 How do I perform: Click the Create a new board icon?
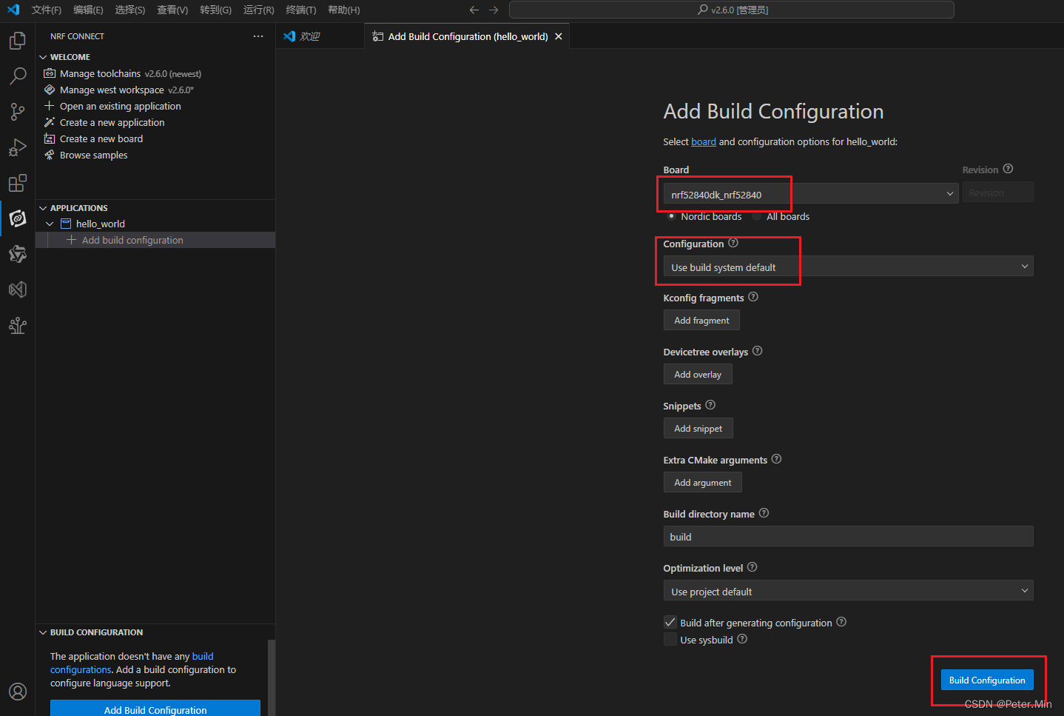(x=50, y=138)
